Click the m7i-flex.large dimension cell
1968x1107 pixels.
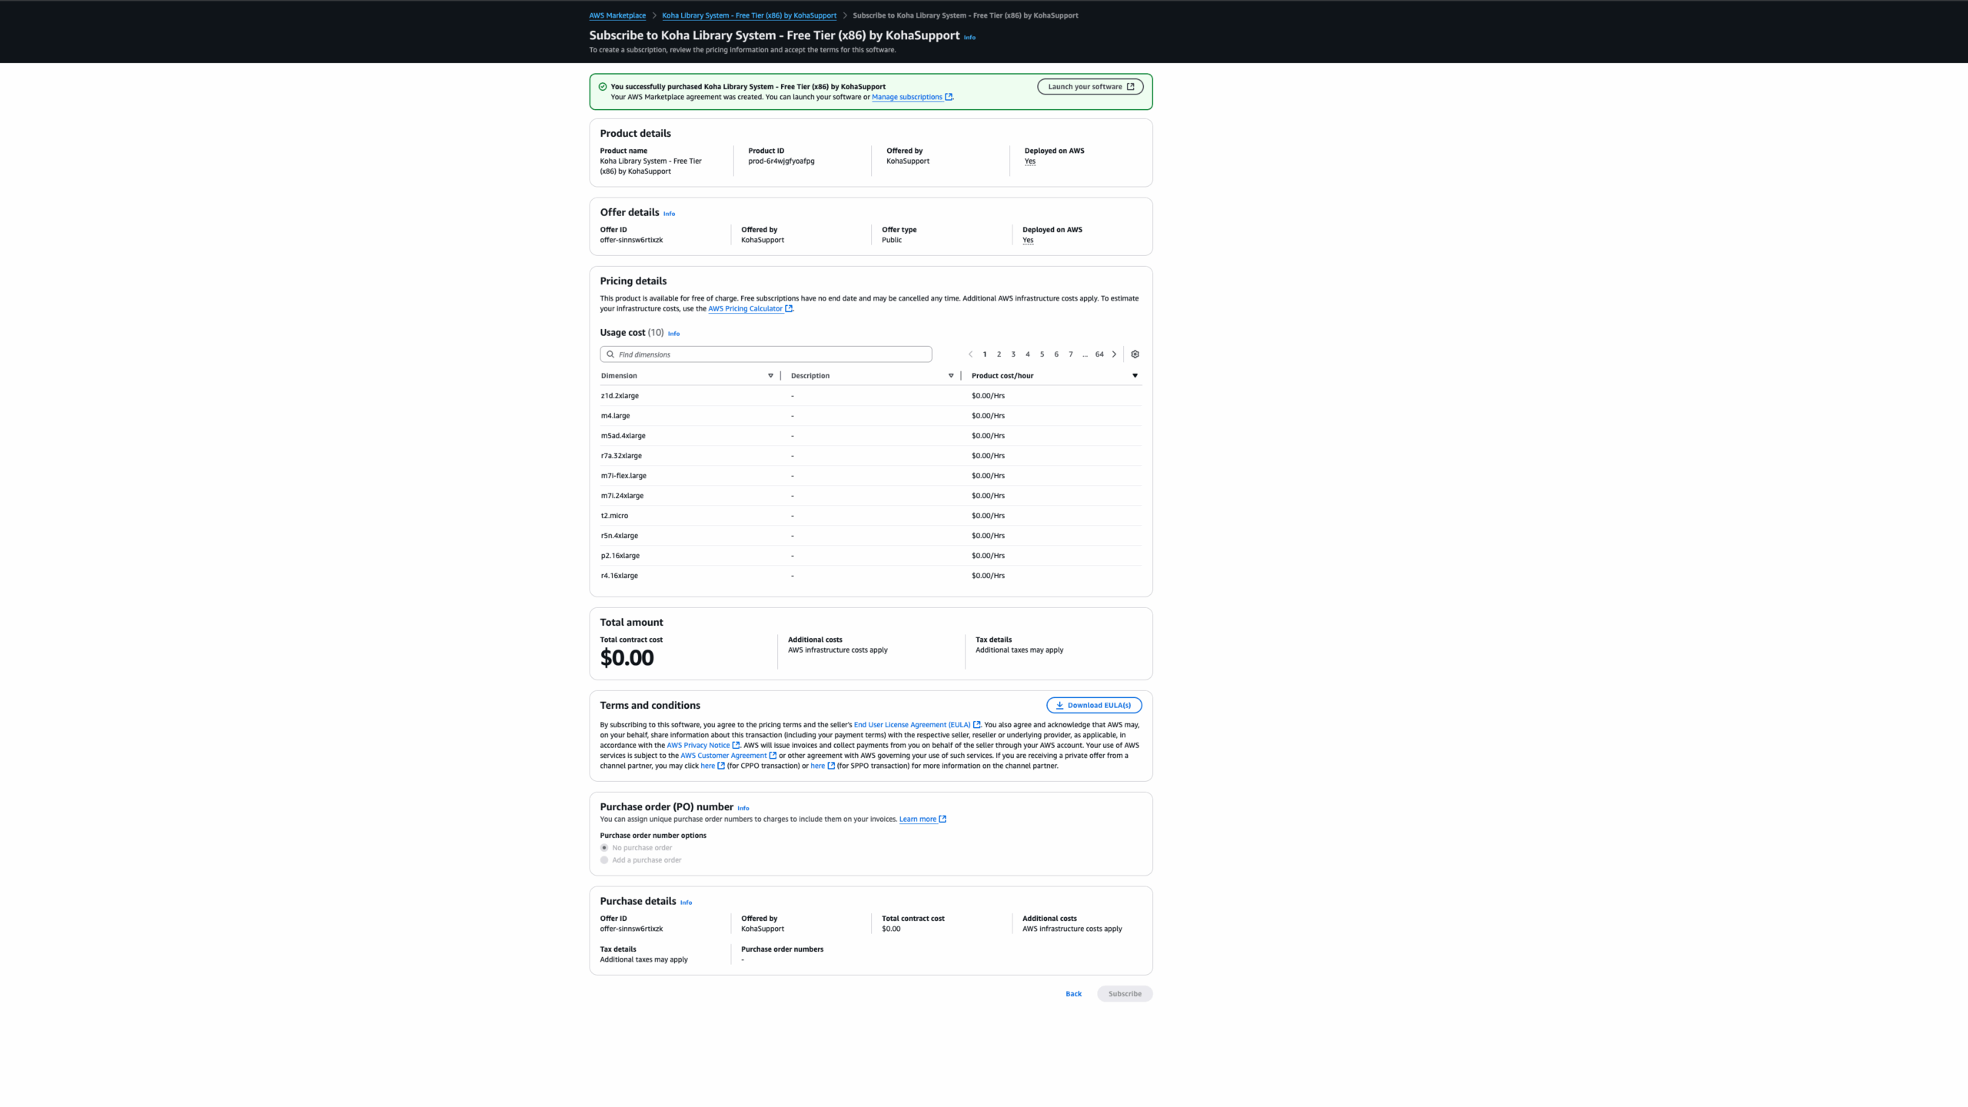click(x=623, y=476)
